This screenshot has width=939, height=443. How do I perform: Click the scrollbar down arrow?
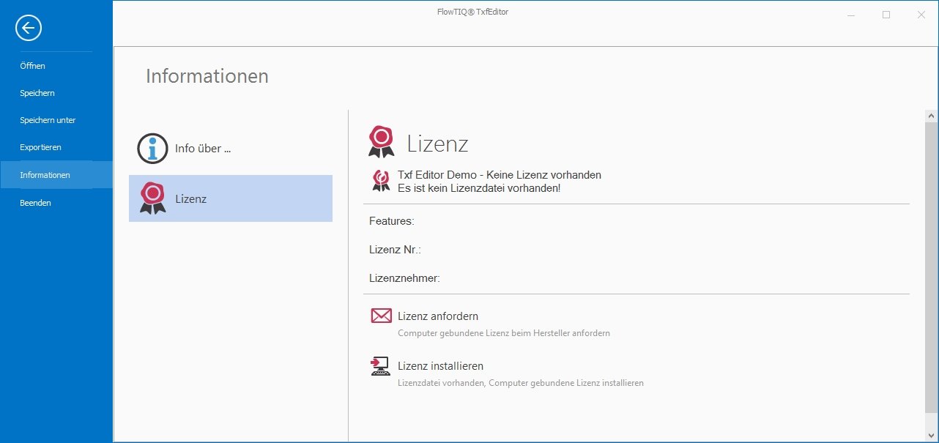pyautogui.click(x=932, y=436)
